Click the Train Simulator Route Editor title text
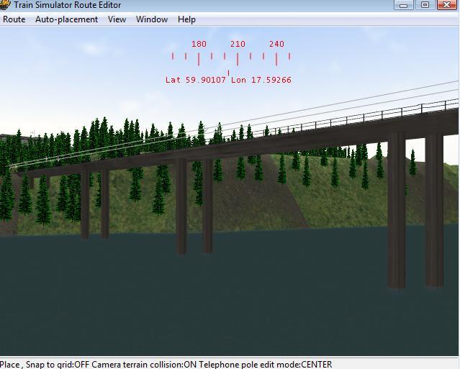Image resolution: width=460 pixels, height=369 pixels. [x=67, y=5]
